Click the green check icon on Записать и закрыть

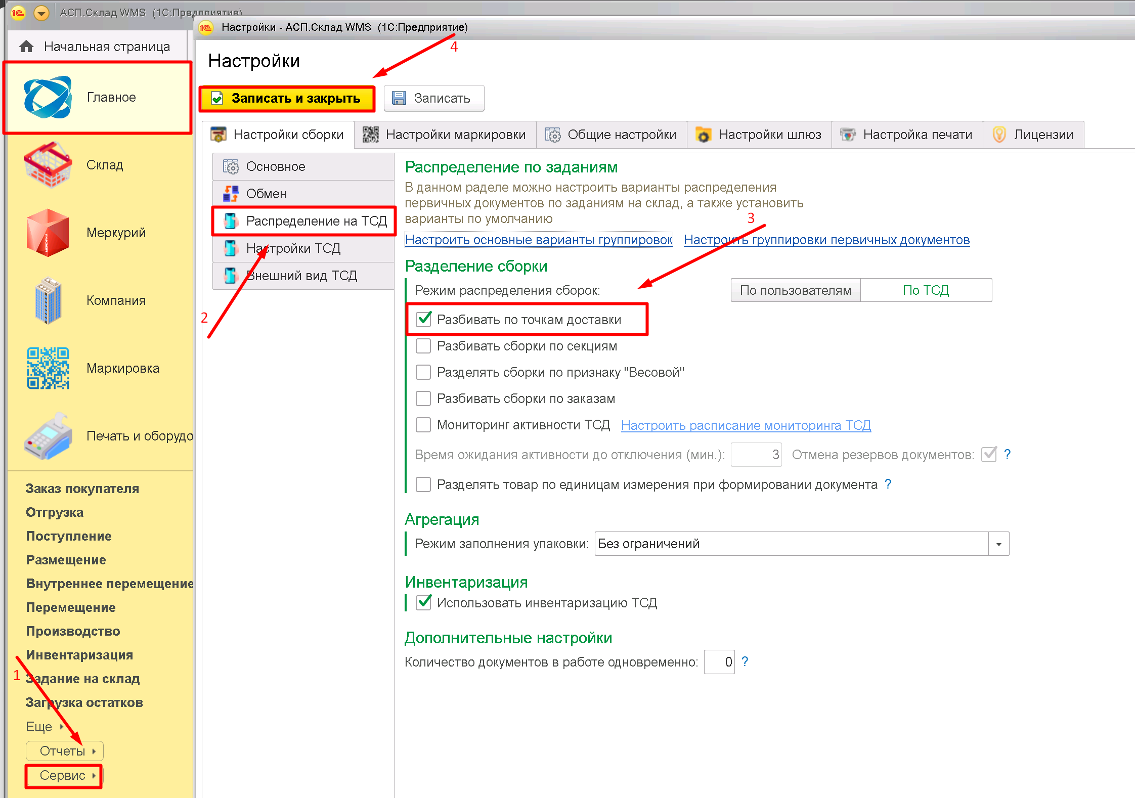tap(217, 98)
